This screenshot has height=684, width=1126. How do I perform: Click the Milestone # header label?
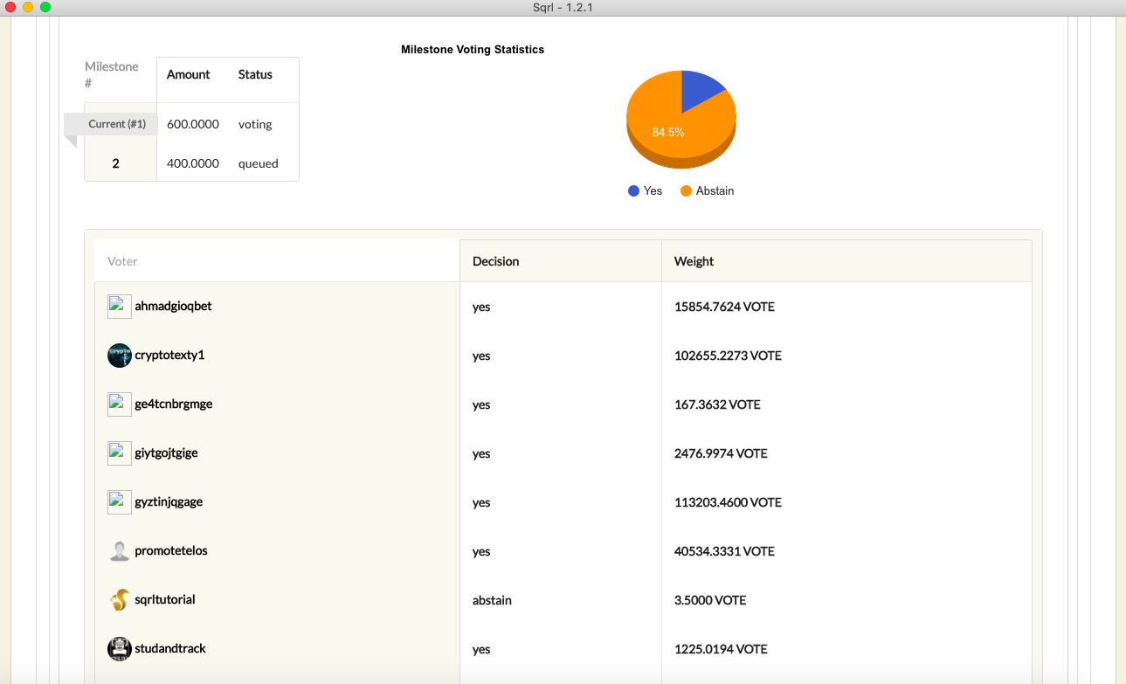point(112,75)
